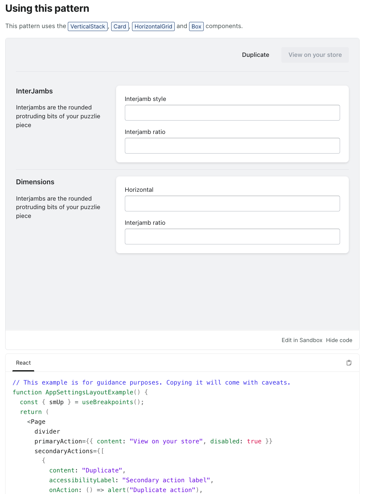Screen dimensions: 371x494
Task: Click the Duplicate secondary action
Action: (x=255, y=55)
